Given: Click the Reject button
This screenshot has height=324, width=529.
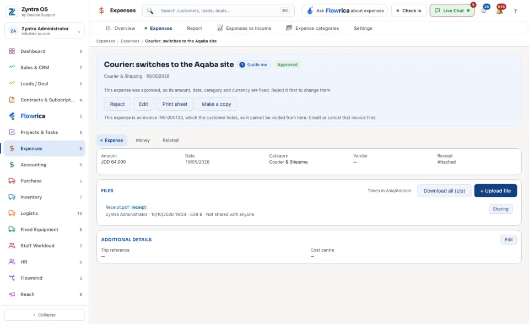Looking at the screenshot, I should coord(117,104).
